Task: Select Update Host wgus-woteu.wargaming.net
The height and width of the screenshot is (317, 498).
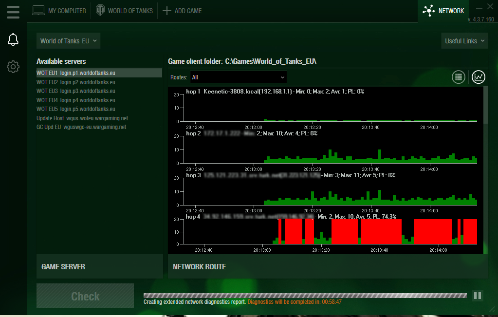Action: click(x=99, y=118)
